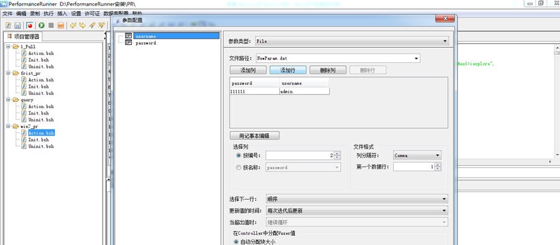
Task: Click the 添加列 button
Action: click(248, 70)
